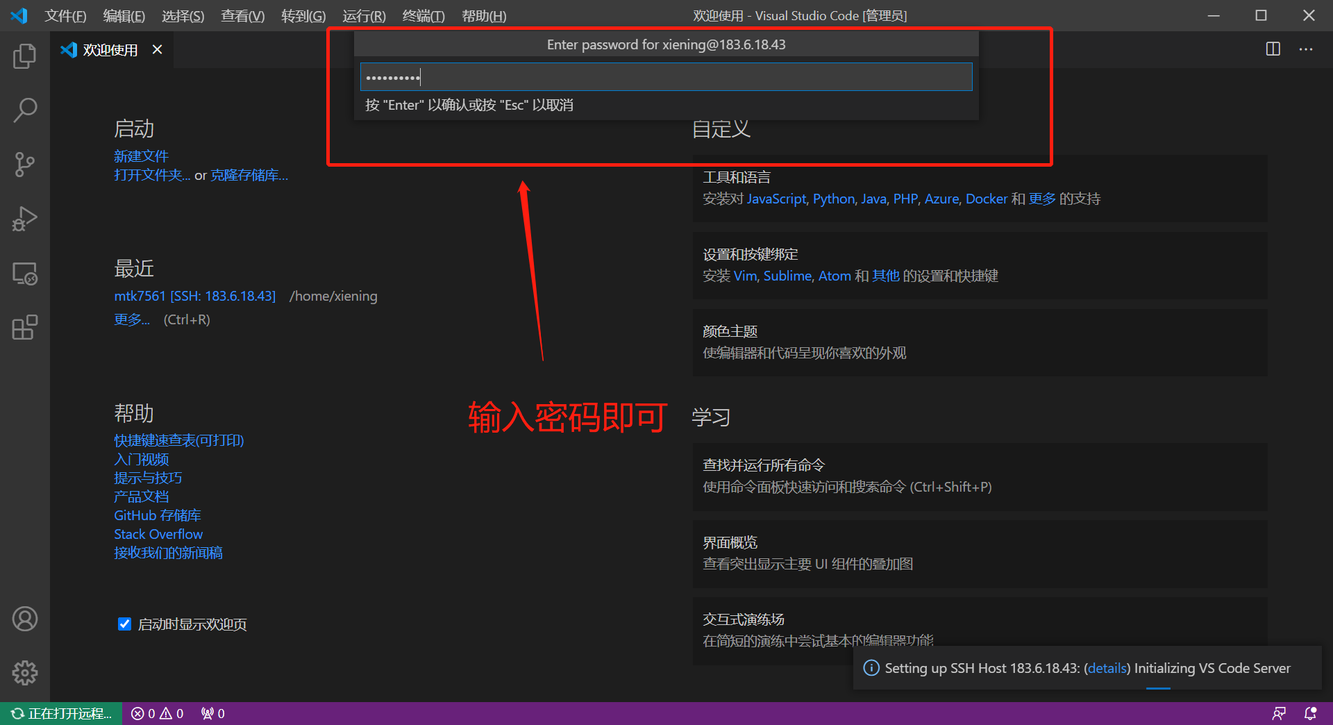Open errors and warnings problems indicator

pyautogui.click(x=158, y=713)
